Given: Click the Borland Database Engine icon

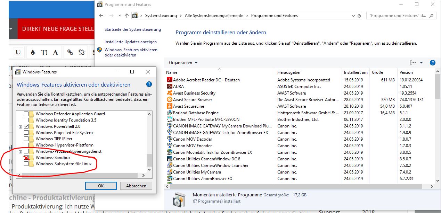Looking at the screenshot, I should 170,113.
